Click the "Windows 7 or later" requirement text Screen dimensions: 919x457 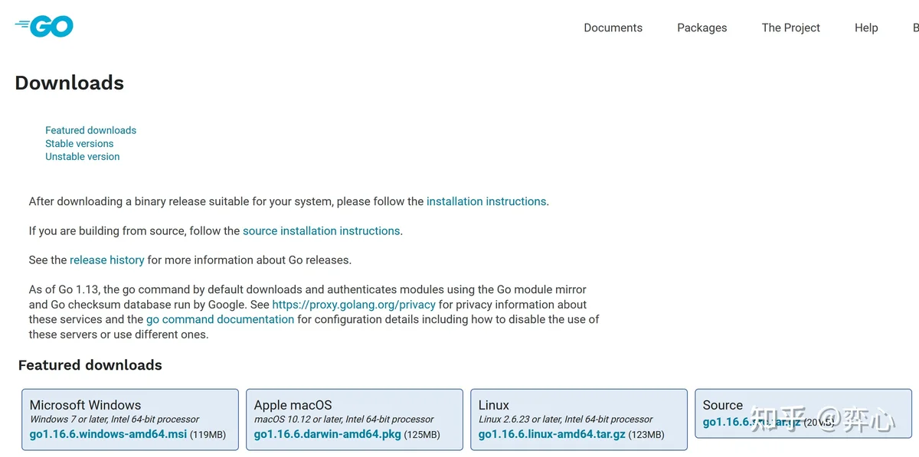114,419
